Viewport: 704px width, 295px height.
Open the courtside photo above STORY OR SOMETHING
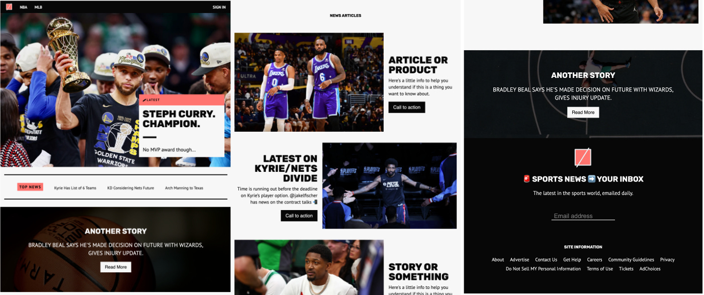[309, 267]
